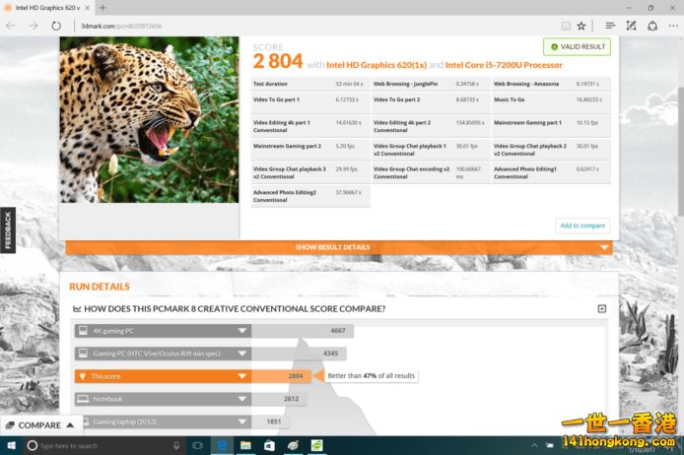This screenshot has width=684, height=455.
Task: Click Add to compare button
Action: pyautogui.click(x=582, y=226)
